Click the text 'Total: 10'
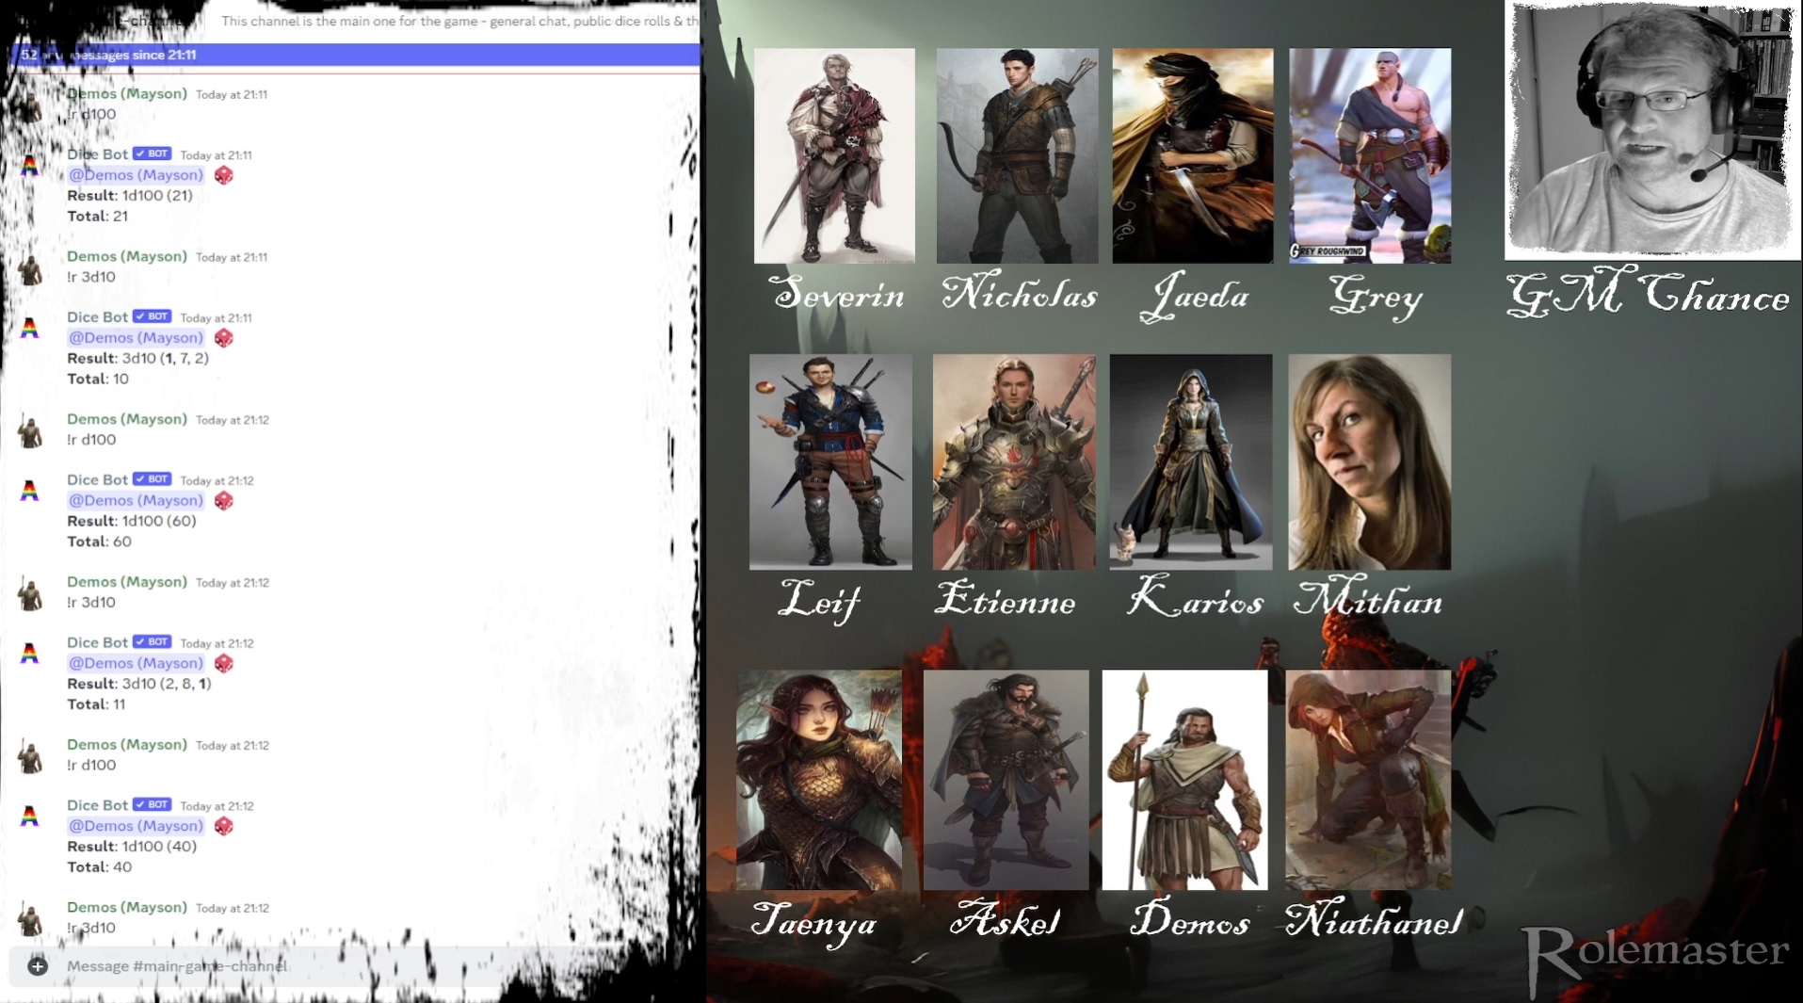 [x=98, y=379]
